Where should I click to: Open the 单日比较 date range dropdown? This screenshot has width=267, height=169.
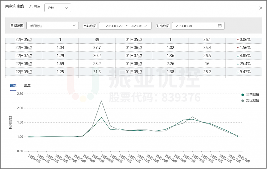tap(52, 26)
